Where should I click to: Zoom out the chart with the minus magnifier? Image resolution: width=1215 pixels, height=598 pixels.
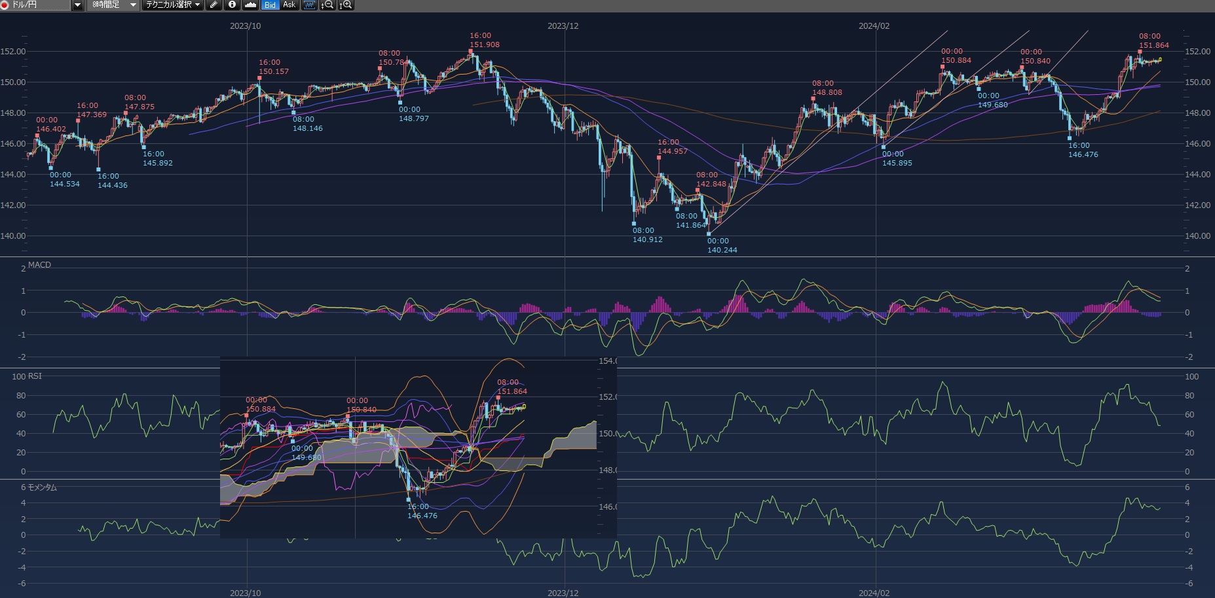(328, 5)
